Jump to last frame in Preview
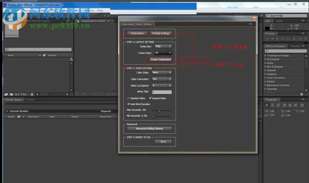 [288, 38]
